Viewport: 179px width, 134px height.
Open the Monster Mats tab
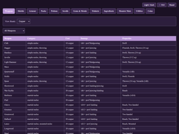coord(125,11)
